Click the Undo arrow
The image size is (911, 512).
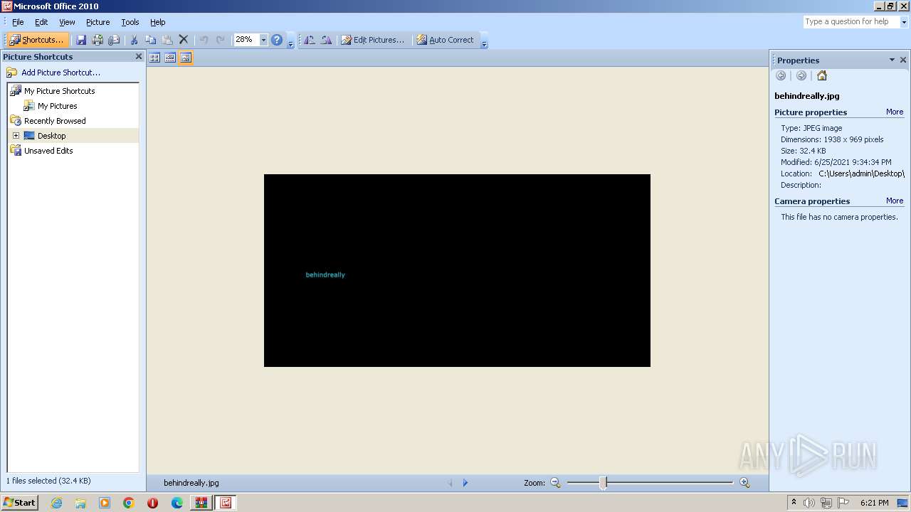pos(204,40)
